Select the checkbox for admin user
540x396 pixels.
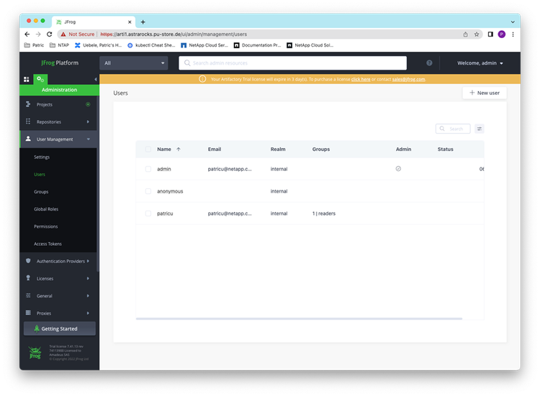[148, 169]
